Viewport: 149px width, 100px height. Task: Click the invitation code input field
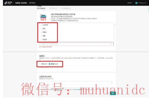coord(76,67)
